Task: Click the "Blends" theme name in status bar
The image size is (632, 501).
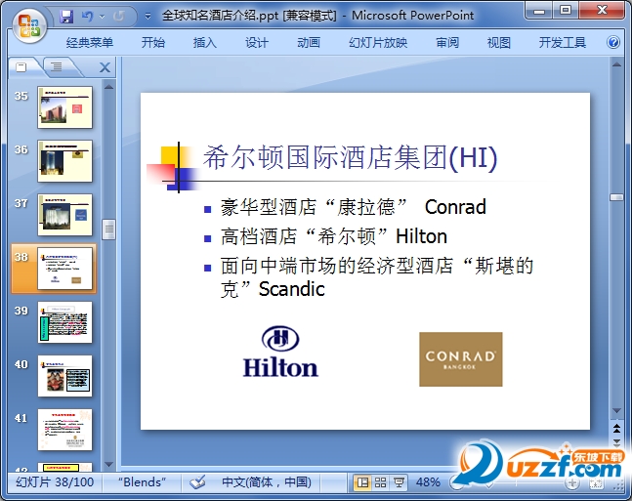Action: click(x=142, y=482)
